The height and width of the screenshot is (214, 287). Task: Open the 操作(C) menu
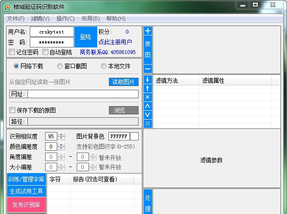point(65,19)
